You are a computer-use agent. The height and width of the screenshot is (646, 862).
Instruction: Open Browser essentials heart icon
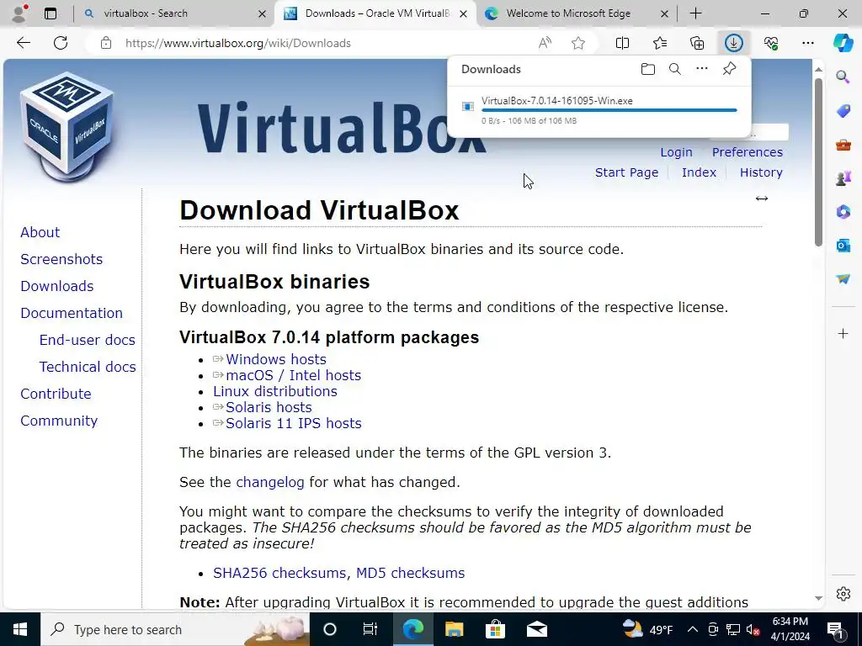[x=771, y=43]
